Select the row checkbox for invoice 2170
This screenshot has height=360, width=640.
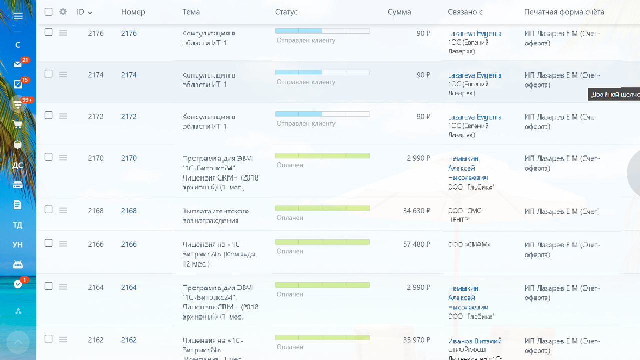click(48, 157)
